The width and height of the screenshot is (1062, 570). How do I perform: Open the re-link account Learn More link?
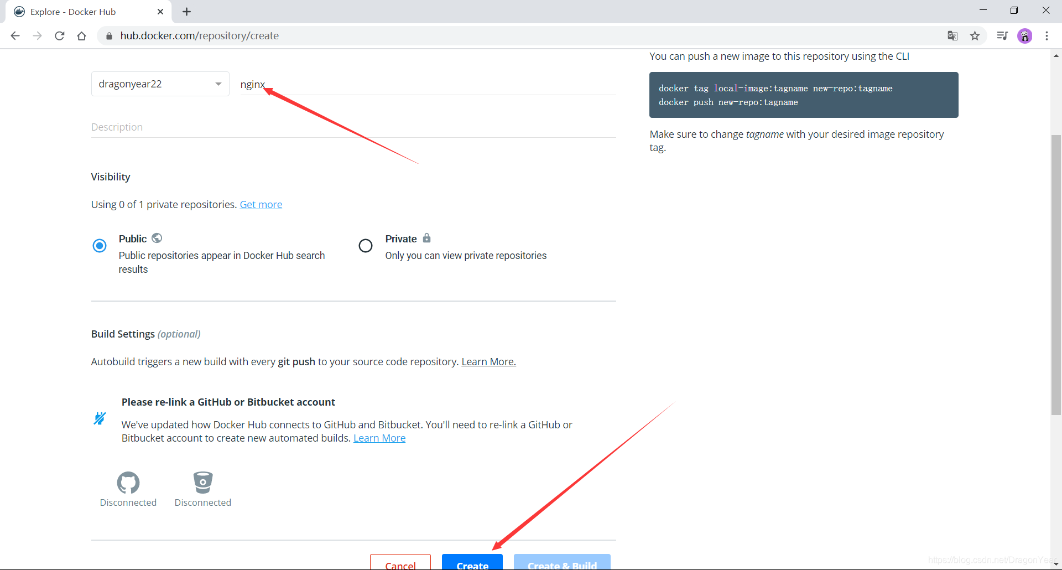click(379, 438)
